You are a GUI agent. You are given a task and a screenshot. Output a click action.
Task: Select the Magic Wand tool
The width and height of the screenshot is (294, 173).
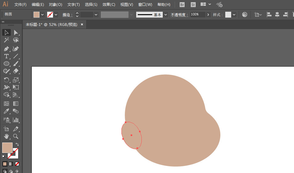coord(6,40)
